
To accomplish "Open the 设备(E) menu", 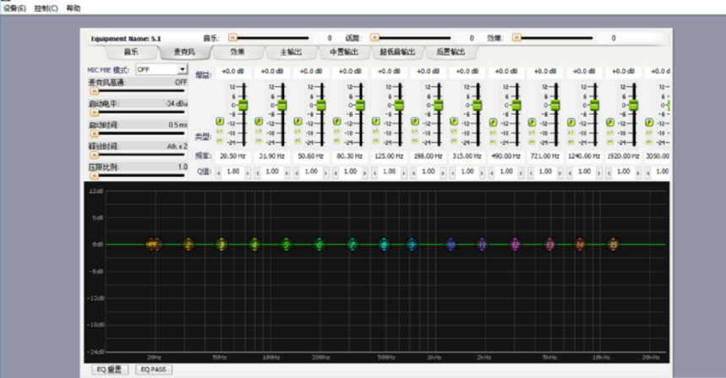I will click(14, 8).
